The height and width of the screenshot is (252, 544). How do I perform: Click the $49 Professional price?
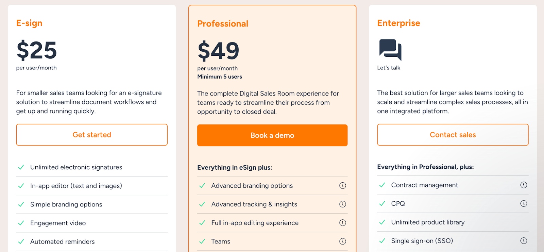218,51
